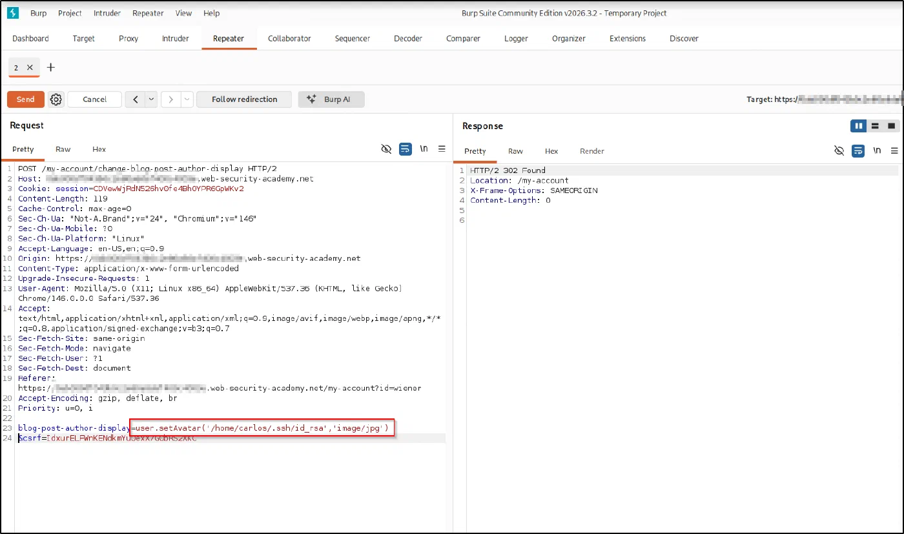Switch to side-by-side split layout icon
The width and height of the screenshot is (904, 534).
858,126
